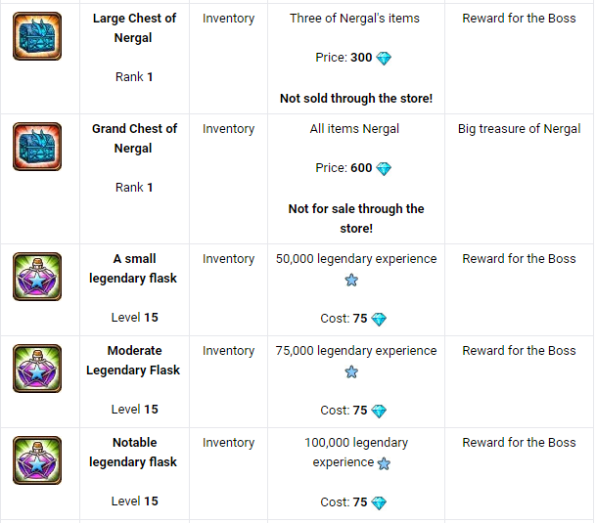Select the Moderate Legendary Flask icon
Screen dimensions: 596x523
[37, 369]
